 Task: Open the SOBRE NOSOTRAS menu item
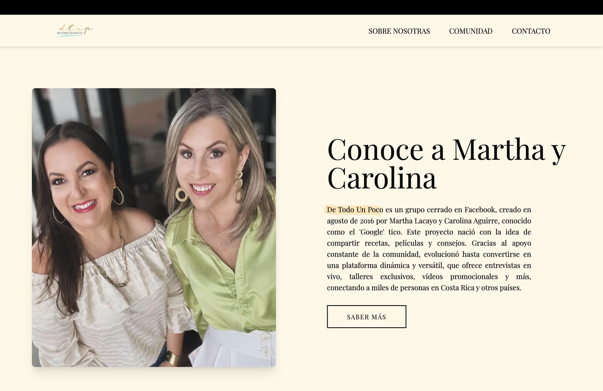[399, 31]
